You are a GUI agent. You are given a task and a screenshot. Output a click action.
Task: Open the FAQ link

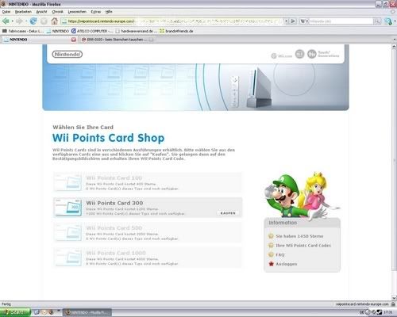280,254
